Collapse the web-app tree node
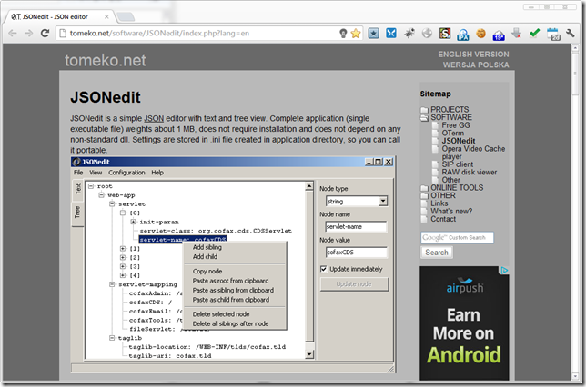The width and height of the screenshot is (586, 387). [102, 194]
